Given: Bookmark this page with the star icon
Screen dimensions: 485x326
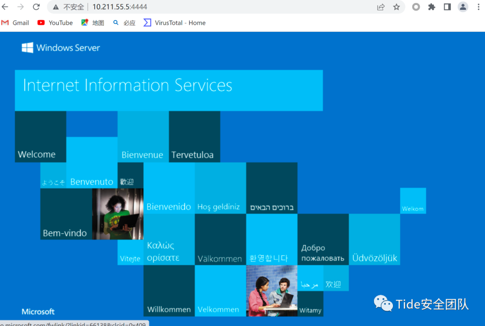Looking at the screenshot, I should (x=397, y=7).
